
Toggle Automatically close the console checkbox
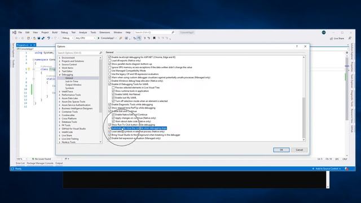[109, 128]
